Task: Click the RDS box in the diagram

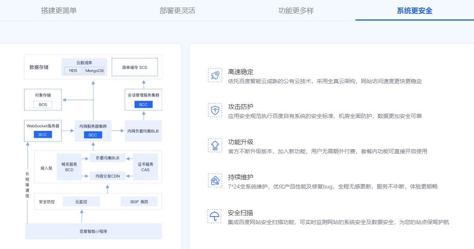Action: 74,71
